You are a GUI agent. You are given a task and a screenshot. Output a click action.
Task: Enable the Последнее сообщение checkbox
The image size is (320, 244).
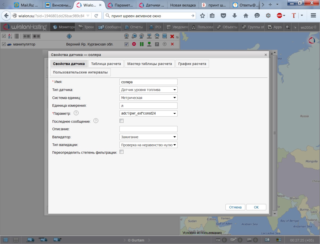click(x=121, y=121)
